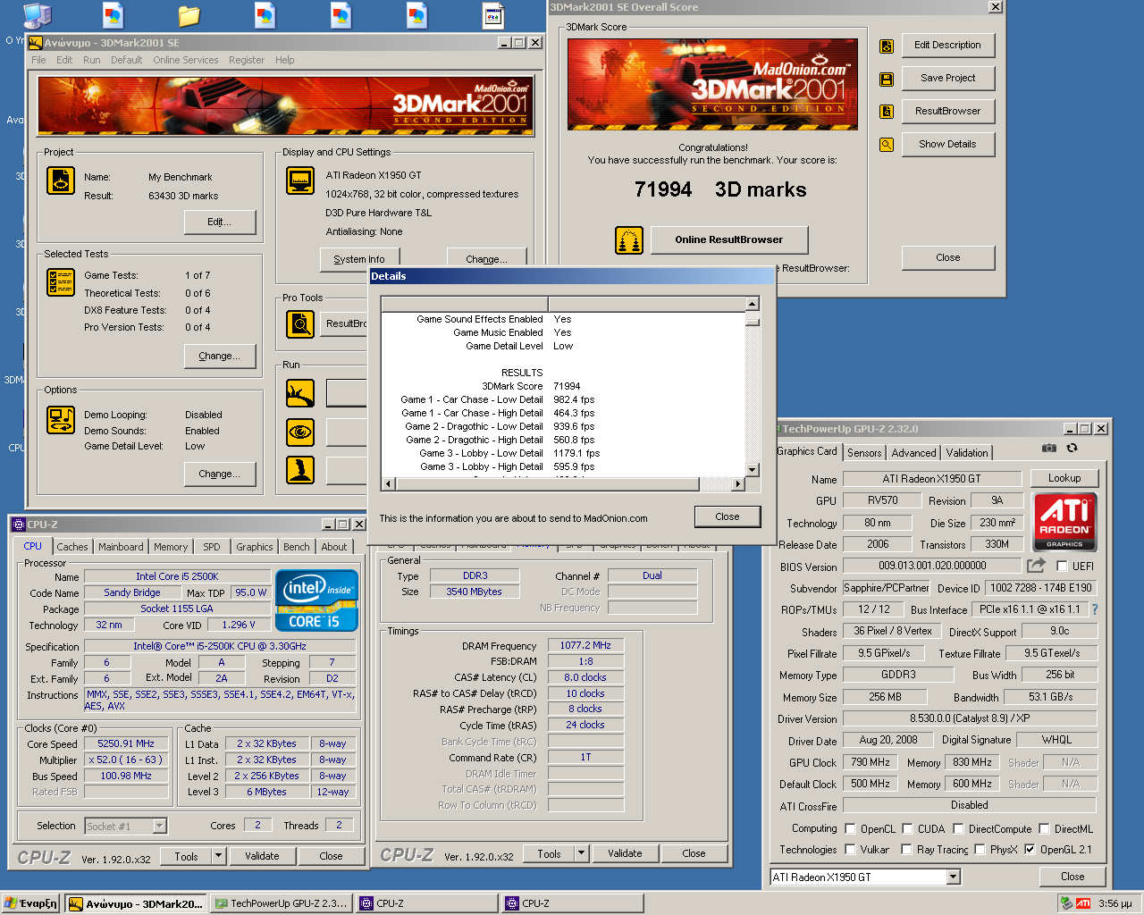The height and width of the screenshot is (915, 1144).
Task: Open the GPU selection dropdown in GPU-Z
Action: pos(953,877)
